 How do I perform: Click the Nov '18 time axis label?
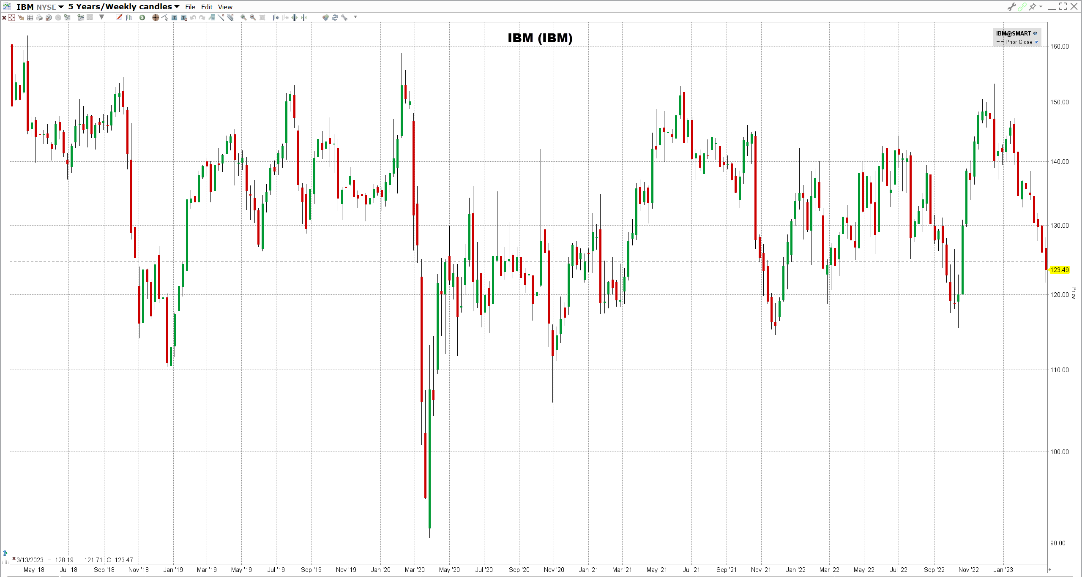tap(139, 570)
